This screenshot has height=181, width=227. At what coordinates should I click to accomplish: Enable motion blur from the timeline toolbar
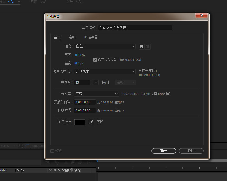pyautogui.click(x=80, y=163)
